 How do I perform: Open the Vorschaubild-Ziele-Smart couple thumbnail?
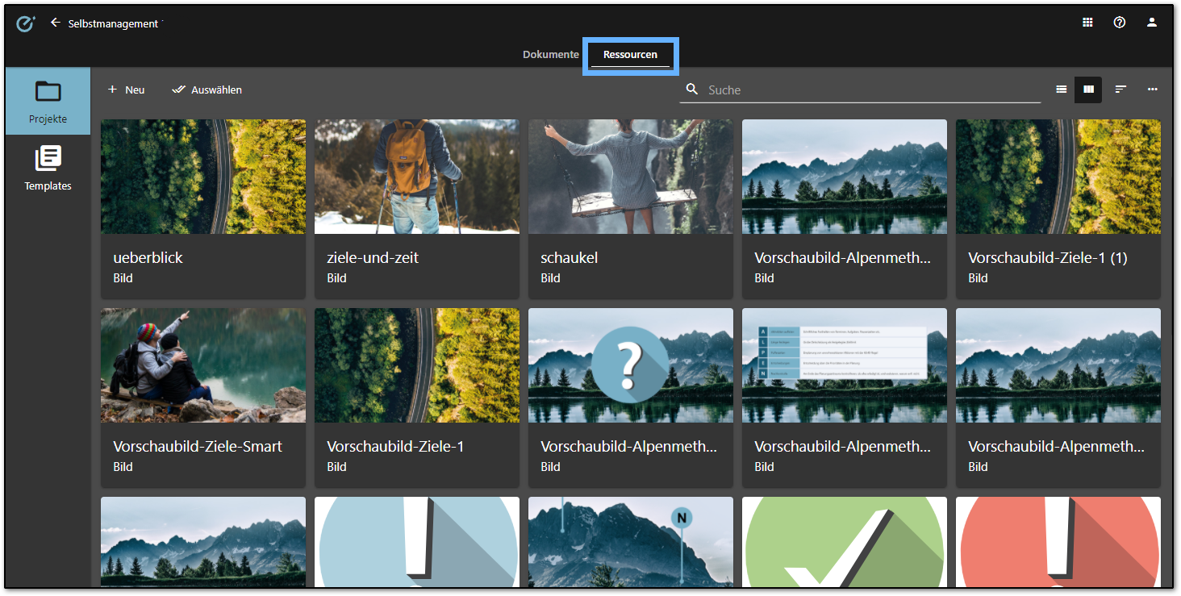pyautogui.click(x=203, y=365)
